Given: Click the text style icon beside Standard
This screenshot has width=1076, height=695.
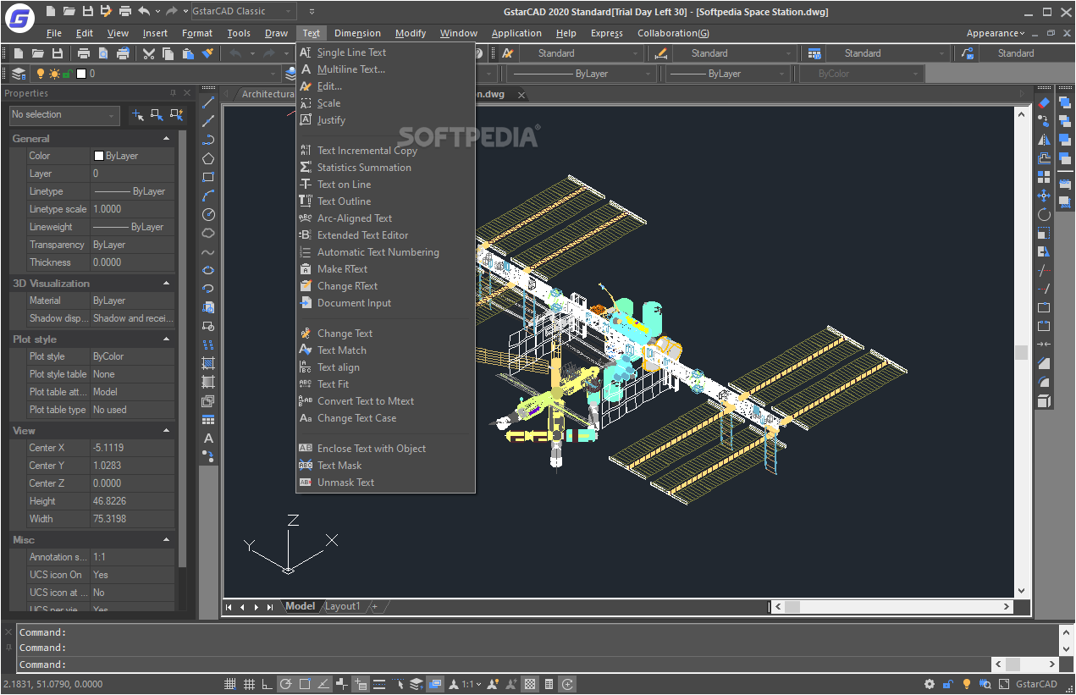Looking at the screenshot, I should tap(508, 53).
